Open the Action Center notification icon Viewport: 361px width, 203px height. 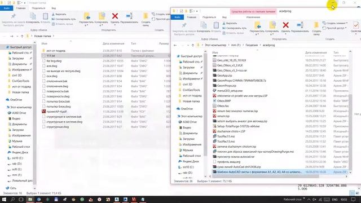point(354,200)
